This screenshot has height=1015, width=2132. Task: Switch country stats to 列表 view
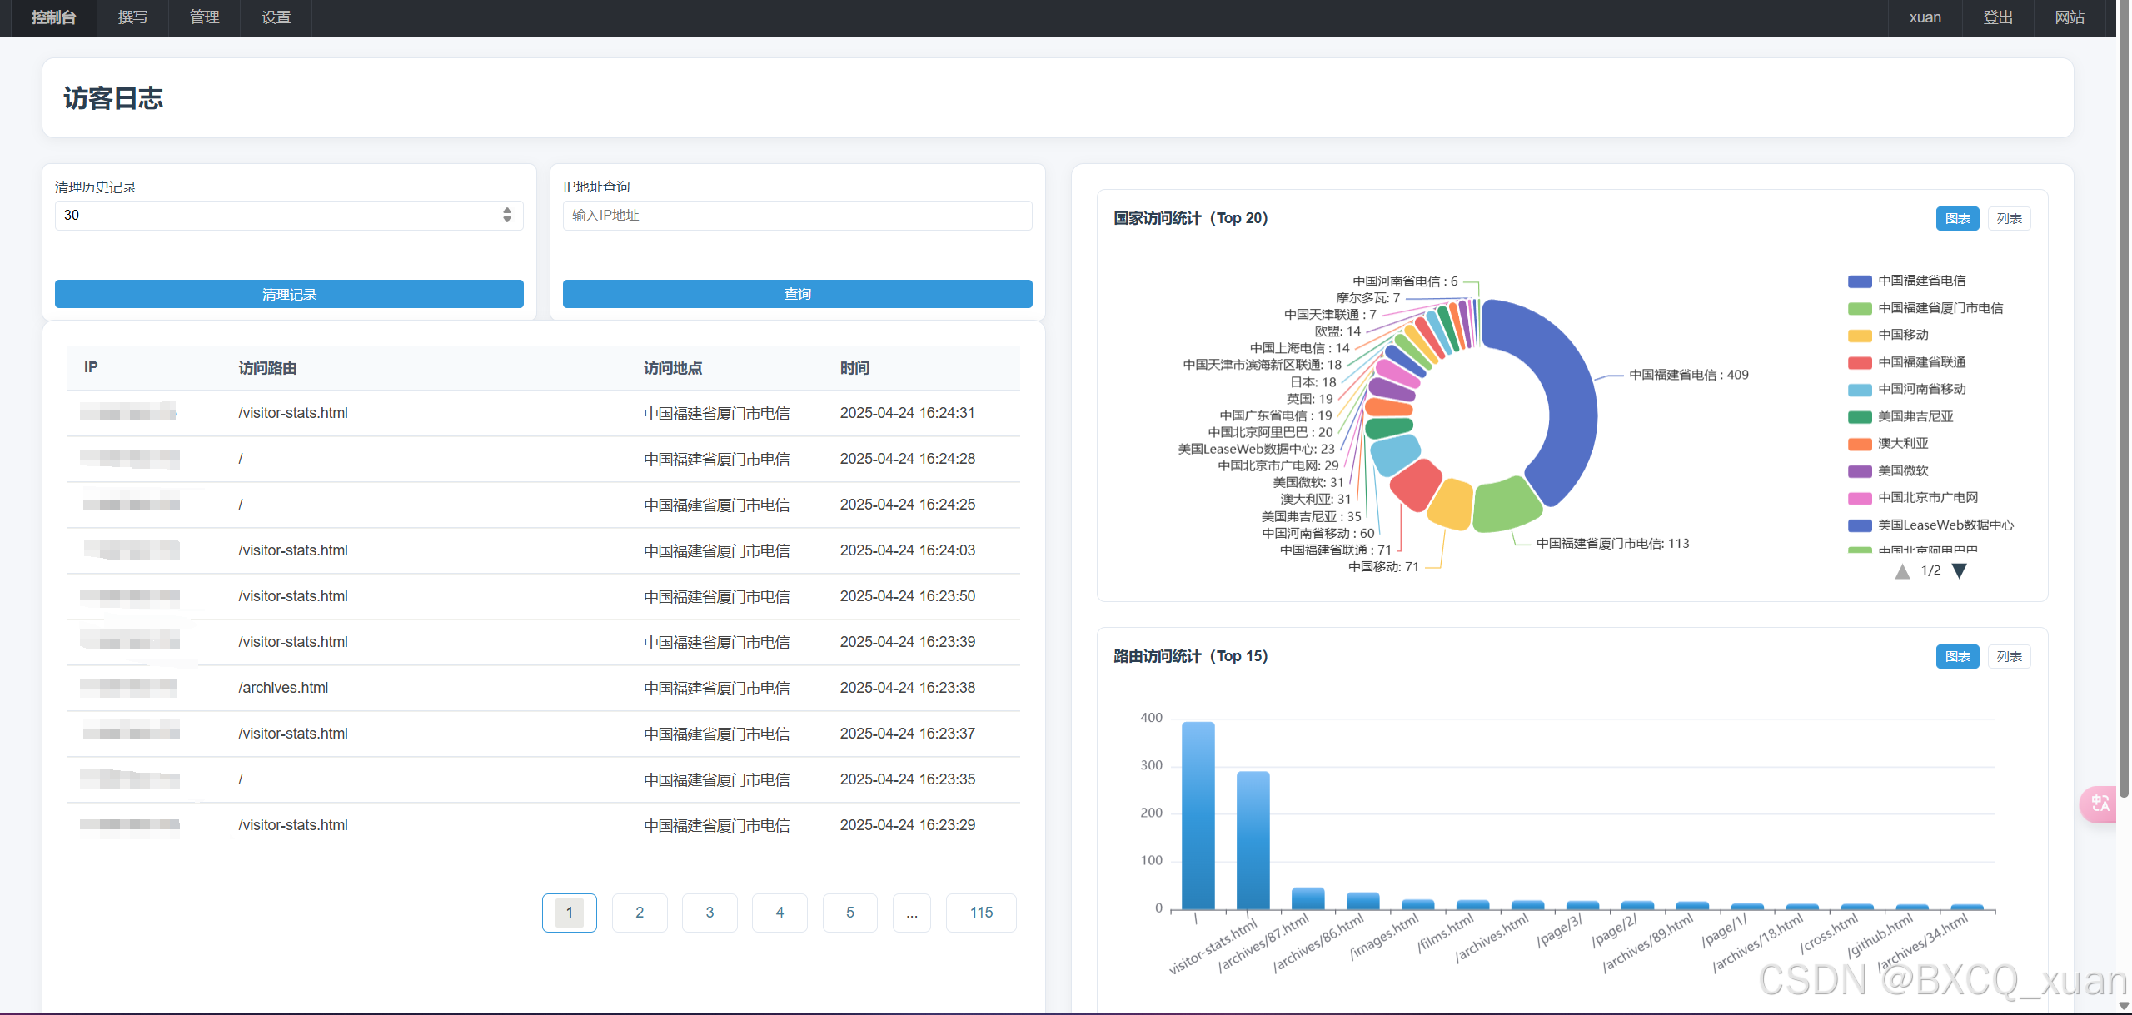point(2008,219)
